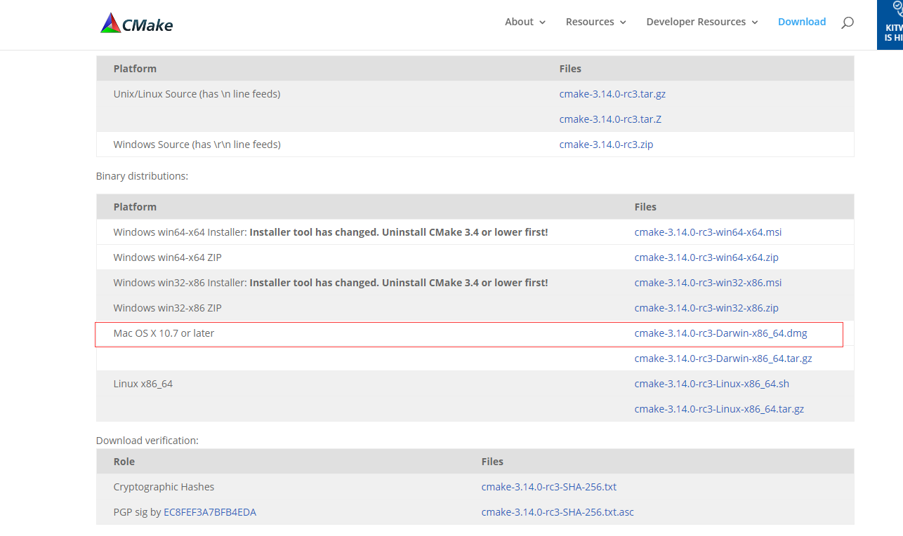903x536 pixels.
Task: Download the Darwin-x86_64.tar.gz file
Action: (x=723, y=359)
